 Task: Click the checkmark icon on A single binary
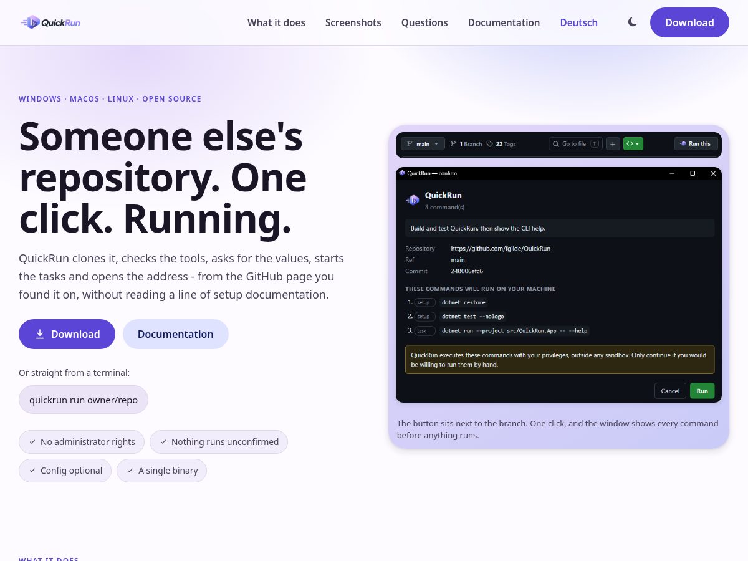click(x=130, y=471)
